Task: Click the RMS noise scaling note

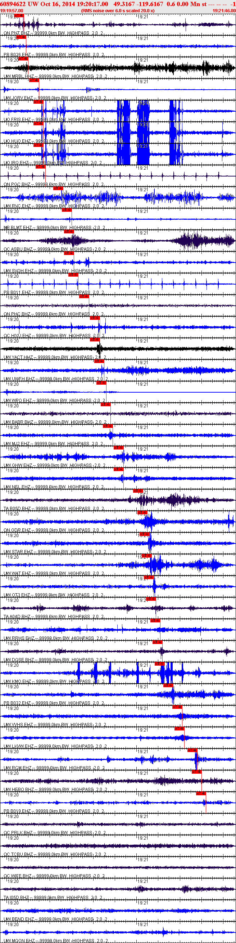Action: (x=117, y=10)
